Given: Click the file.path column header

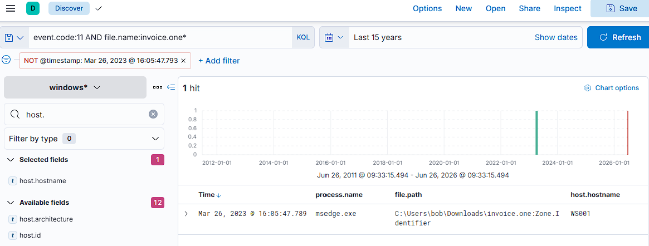Looking at the screenshot, I should pos(408,194).
